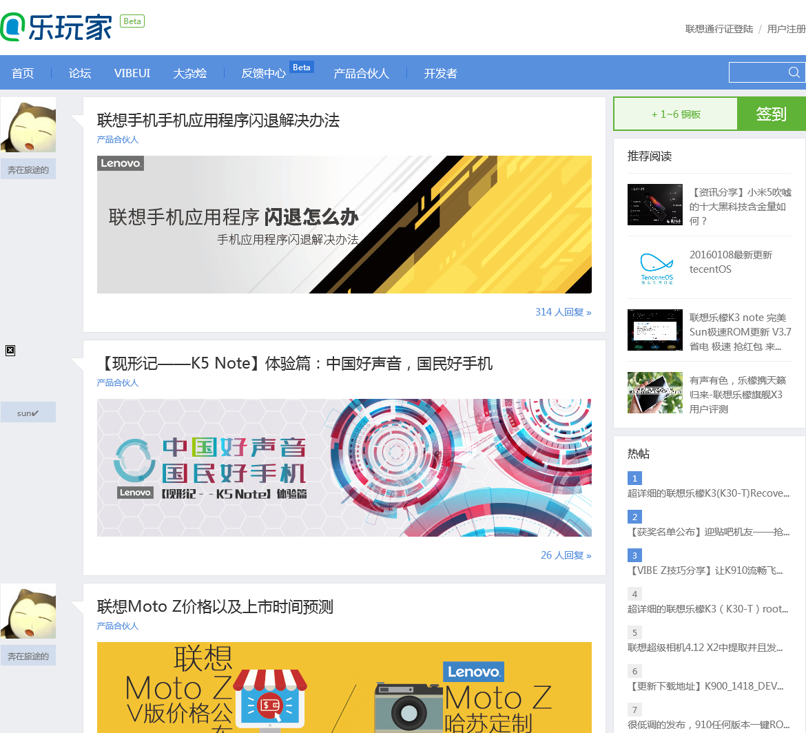Viewport: 806px width, 733px height.
Task: Open hot post number 5 badge
Action: click(x=634, y=632)
